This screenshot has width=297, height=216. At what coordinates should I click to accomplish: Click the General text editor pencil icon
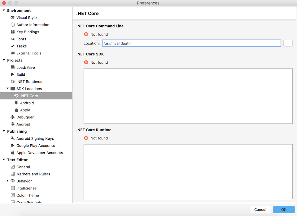pyautogui.click(x=13, y=167)
